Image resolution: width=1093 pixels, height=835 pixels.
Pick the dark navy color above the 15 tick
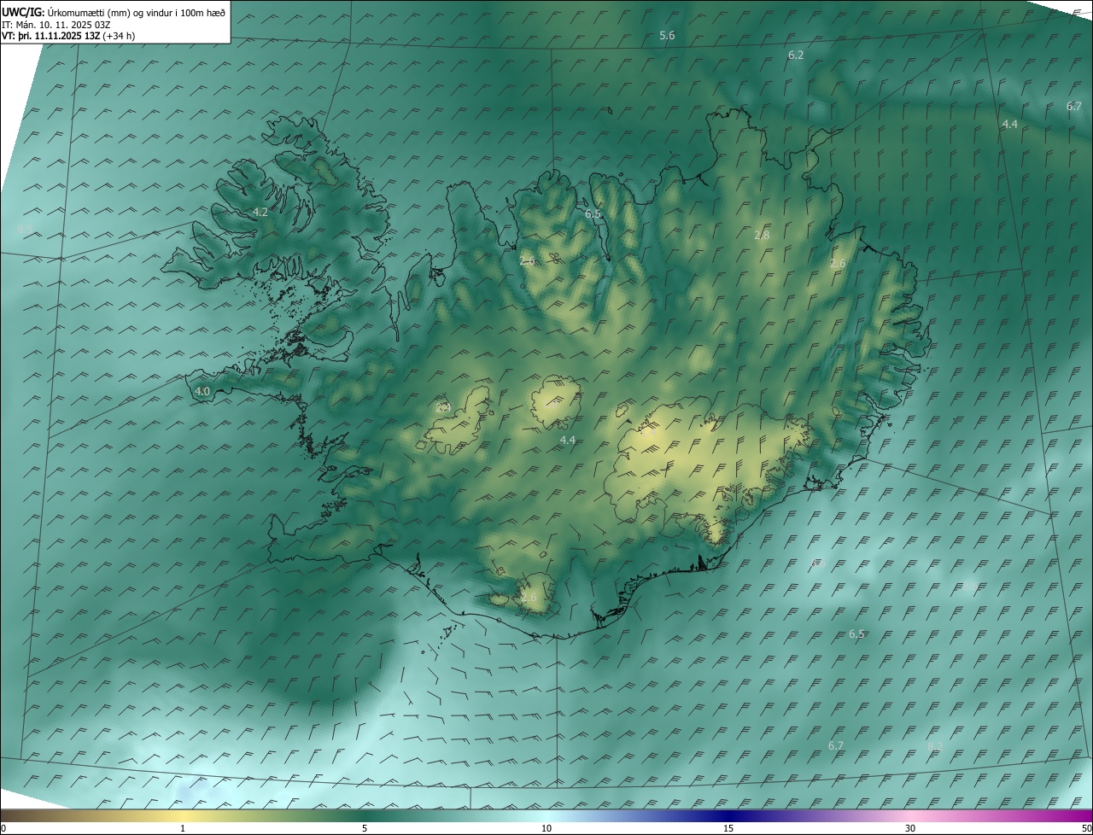[728, 816]
